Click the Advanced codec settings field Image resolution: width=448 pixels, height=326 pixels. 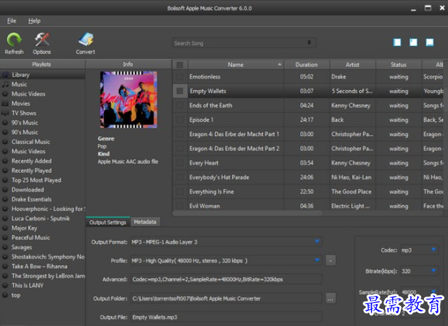click(226, 279)
